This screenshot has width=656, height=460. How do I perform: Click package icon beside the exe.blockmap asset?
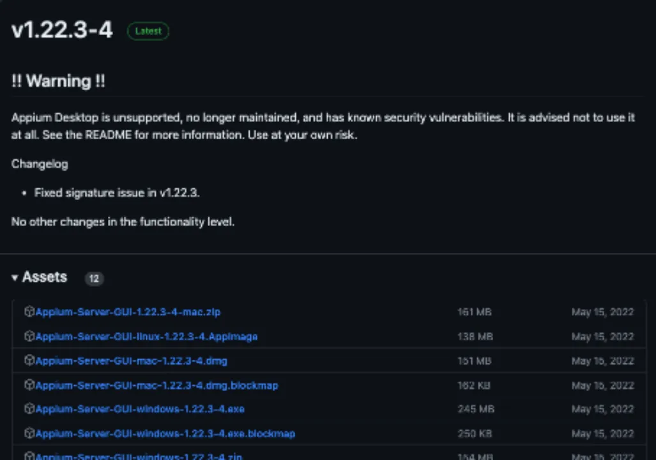29,433
